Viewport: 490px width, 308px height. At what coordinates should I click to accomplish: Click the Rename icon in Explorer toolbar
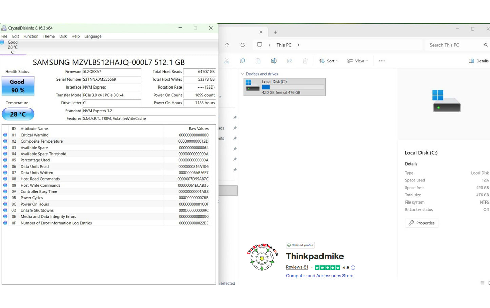[274, 61]
